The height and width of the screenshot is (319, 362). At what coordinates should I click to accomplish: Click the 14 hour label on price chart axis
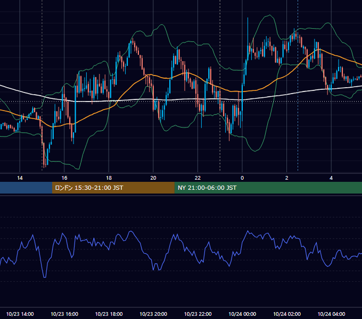pyautogui.click(x=20, y=178)
